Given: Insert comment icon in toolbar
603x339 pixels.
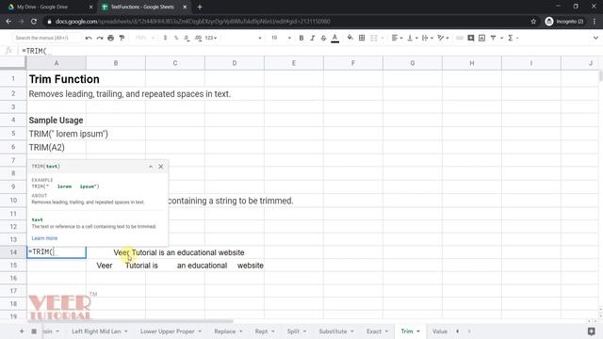Looking at the screenshot, I should coord(471,38).
